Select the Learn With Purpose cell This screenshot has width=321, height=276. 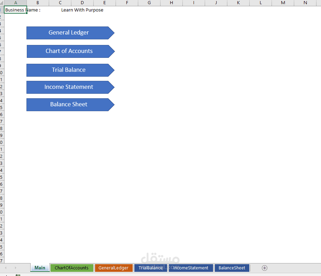pyautogui.click(x=83, y=10)
